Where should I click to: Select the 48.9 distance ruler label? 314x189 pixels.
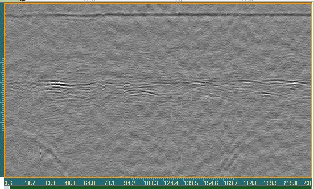tap(70, 183)
